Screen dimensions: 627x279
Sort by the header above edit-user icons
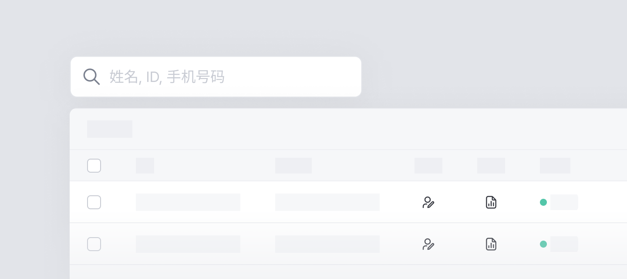pyautogui.click(x=428, y=166)
